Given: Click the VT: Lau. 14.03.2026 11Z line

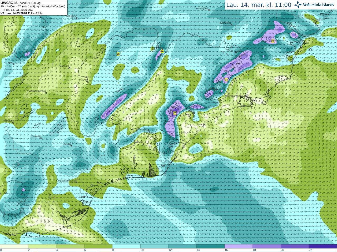Looking at the screenshot, I should pyautogui.click(x=22, y=13).
